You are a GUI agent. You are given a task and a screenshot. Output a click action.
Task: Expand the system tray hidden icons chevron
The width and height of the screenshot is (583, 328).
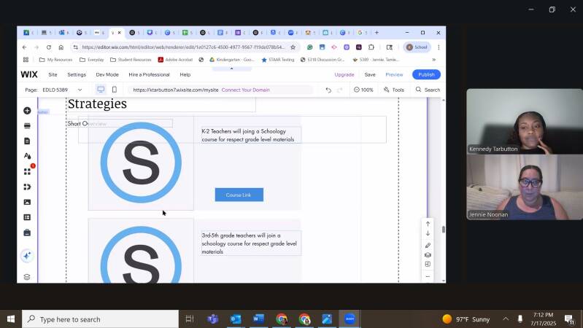506,319
